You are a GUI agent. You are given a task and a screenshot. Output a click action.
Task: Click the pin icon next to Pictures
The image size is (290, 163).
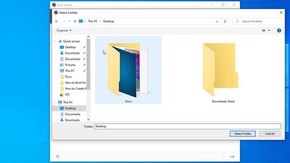(84, 65)
